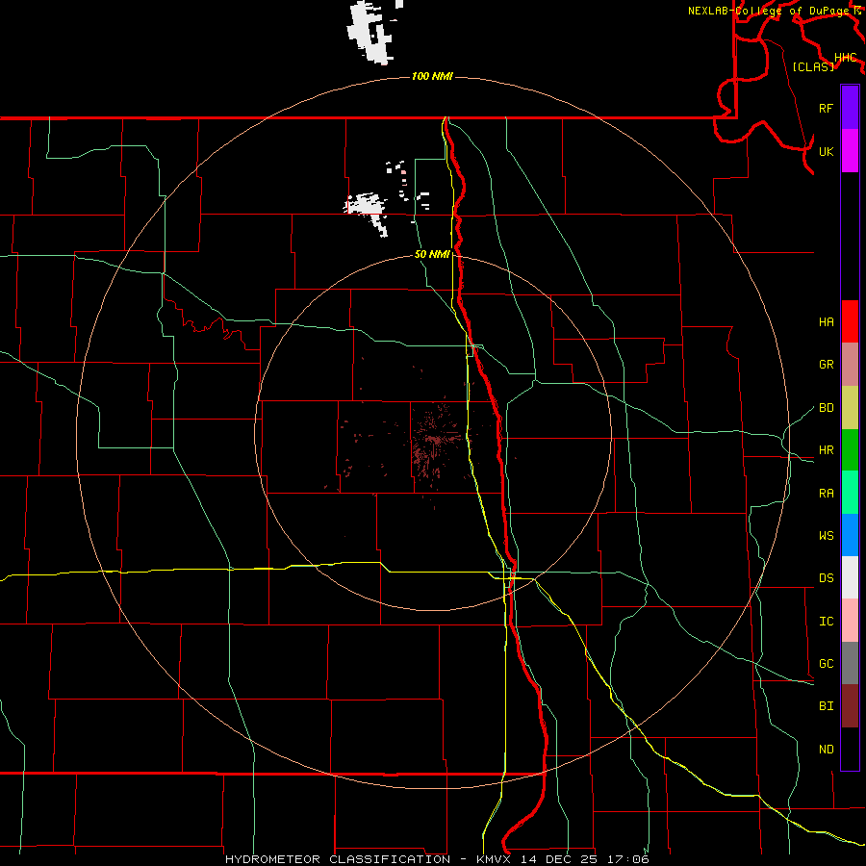The height and width of the screenshot is (866, 866).
Task: Click the RA bright green legend swatch
Action: click(x=850, y=493)
